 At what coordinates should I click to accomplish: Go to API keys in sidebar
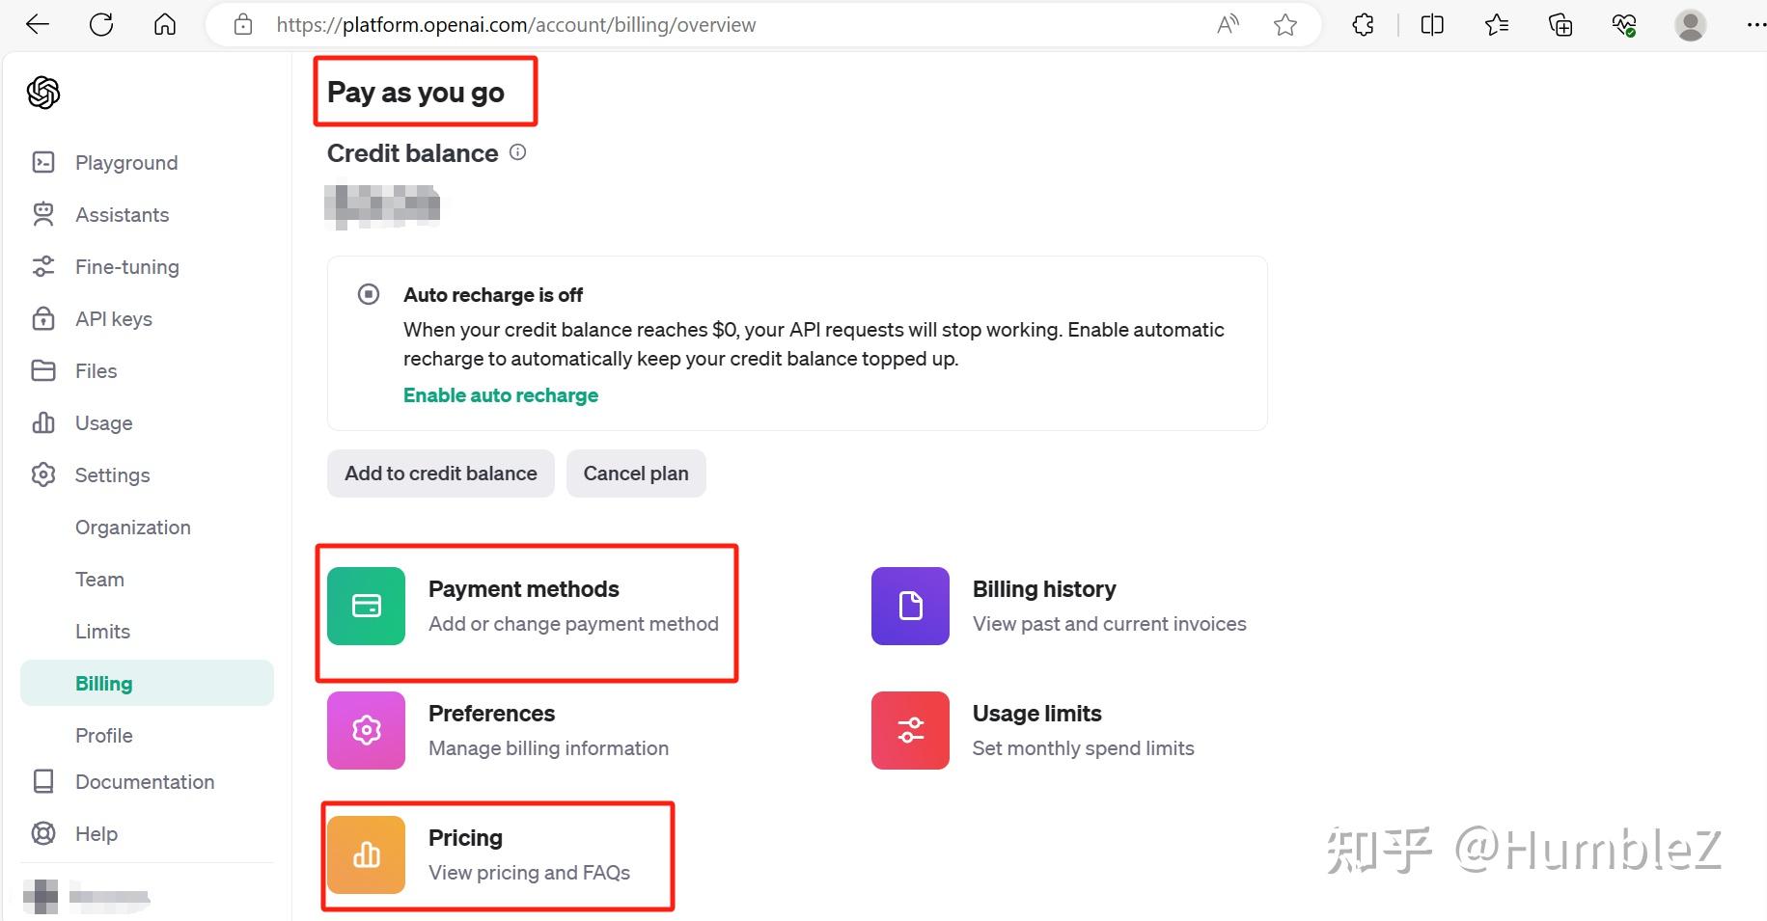pos(113,319)
